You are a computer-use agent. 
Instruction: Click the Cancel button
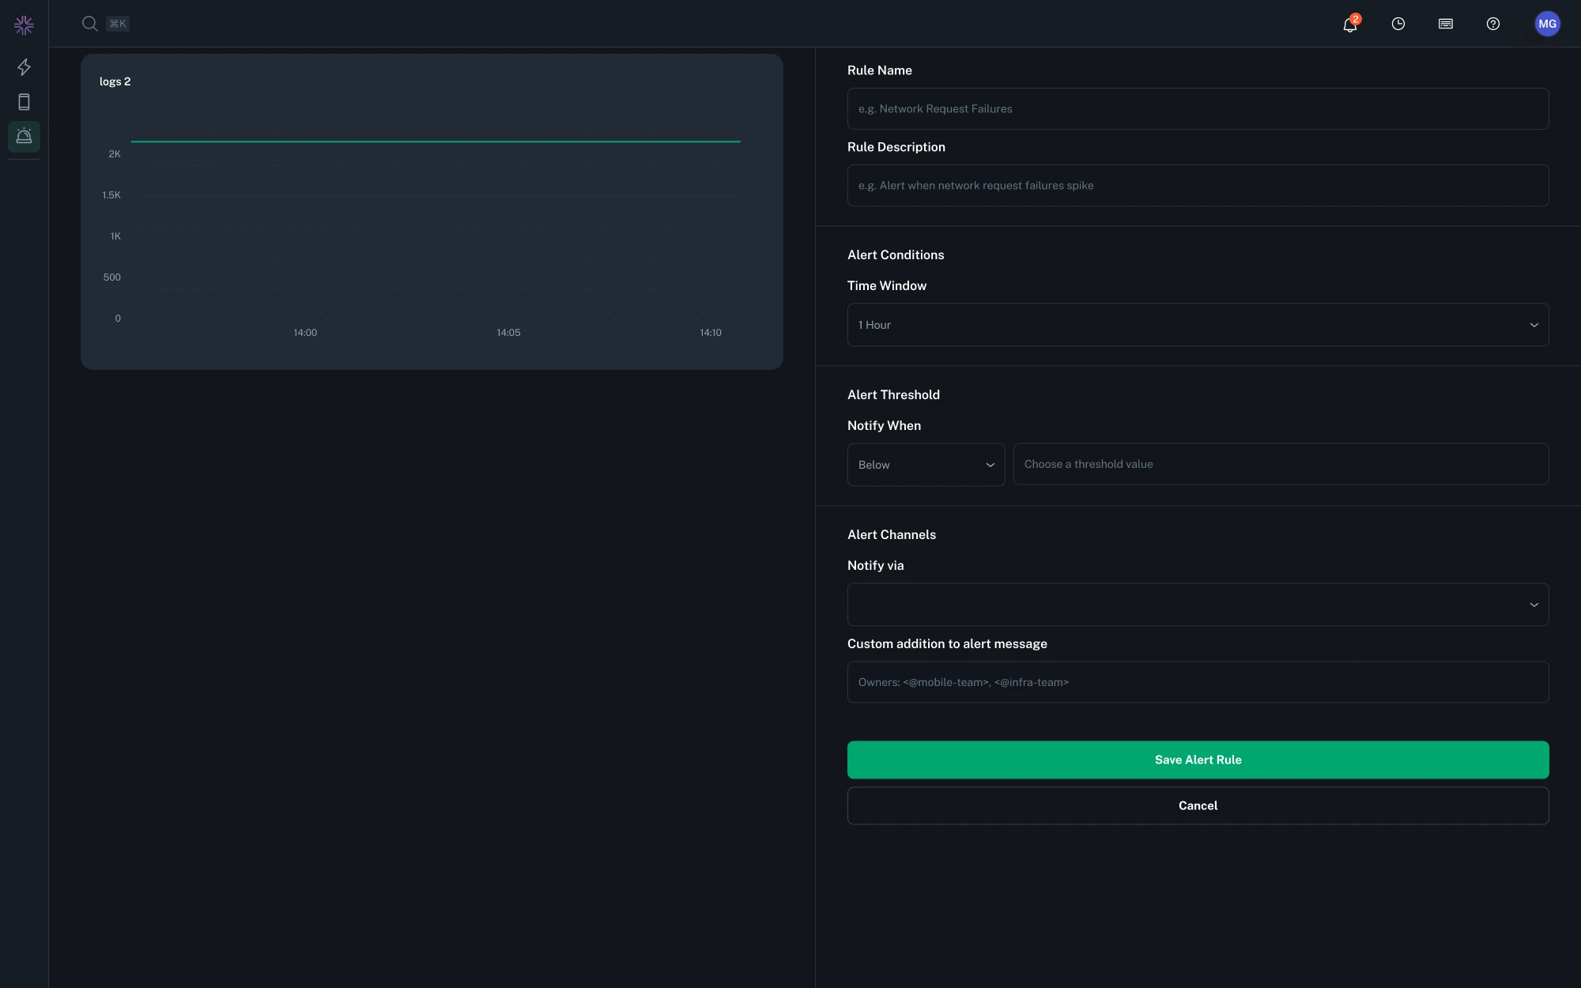[x=1197, y=805]
